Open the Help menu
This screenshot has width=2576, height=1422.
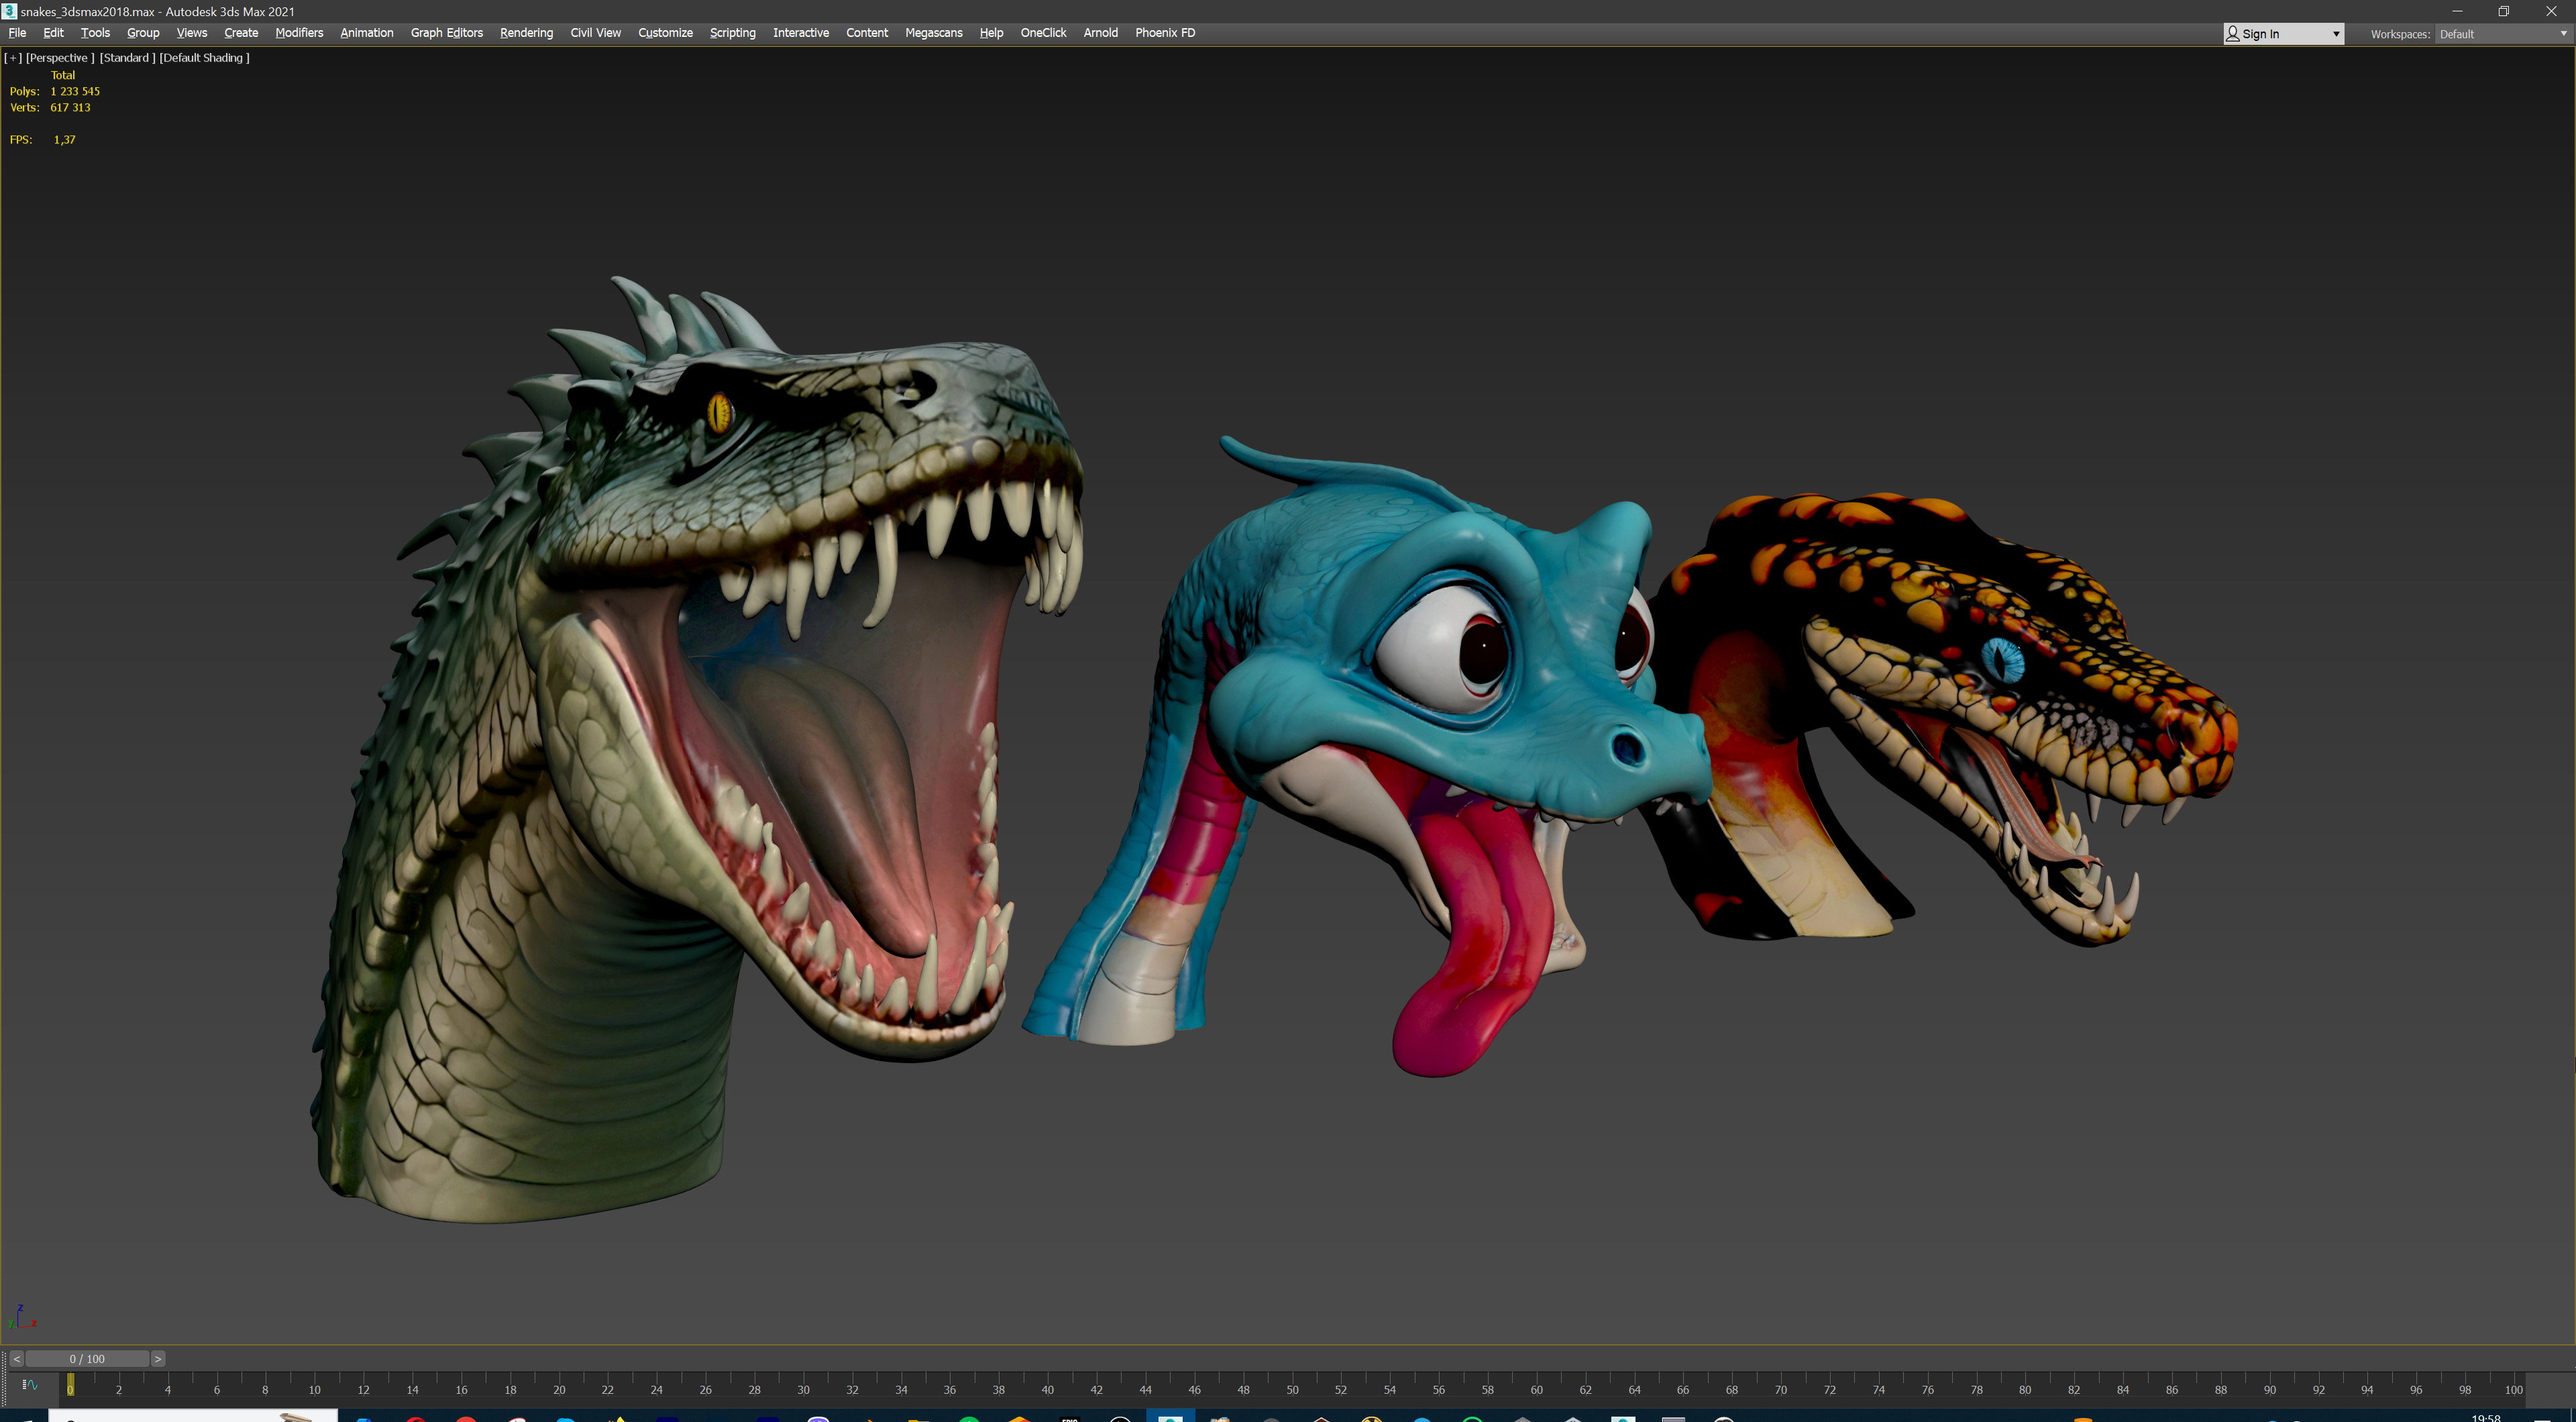[991, 33]
